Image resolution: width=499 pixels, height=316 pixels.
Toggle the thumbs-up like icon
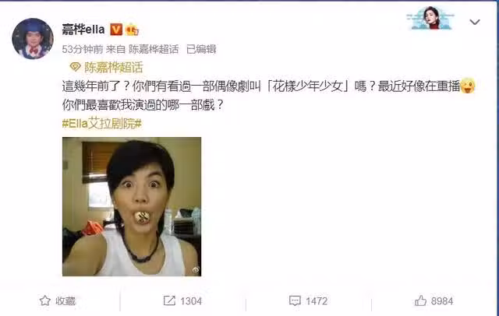pyautogui.click(x=420, y=300)
